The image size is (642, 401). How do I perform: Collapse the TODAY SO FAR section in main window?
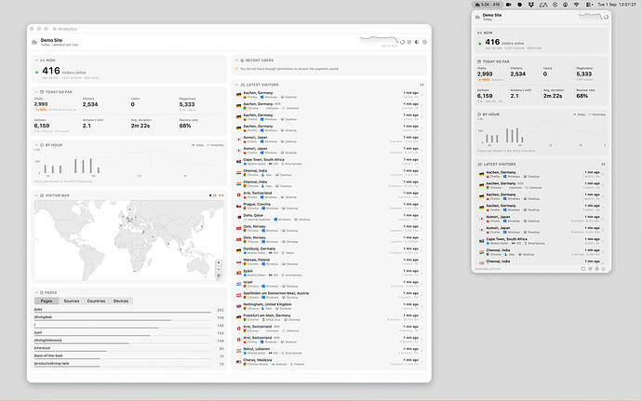click(36, 92)
